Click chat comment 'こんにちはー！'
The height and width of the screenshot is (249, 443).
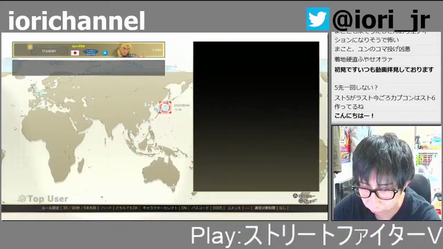tap(354, 116)
